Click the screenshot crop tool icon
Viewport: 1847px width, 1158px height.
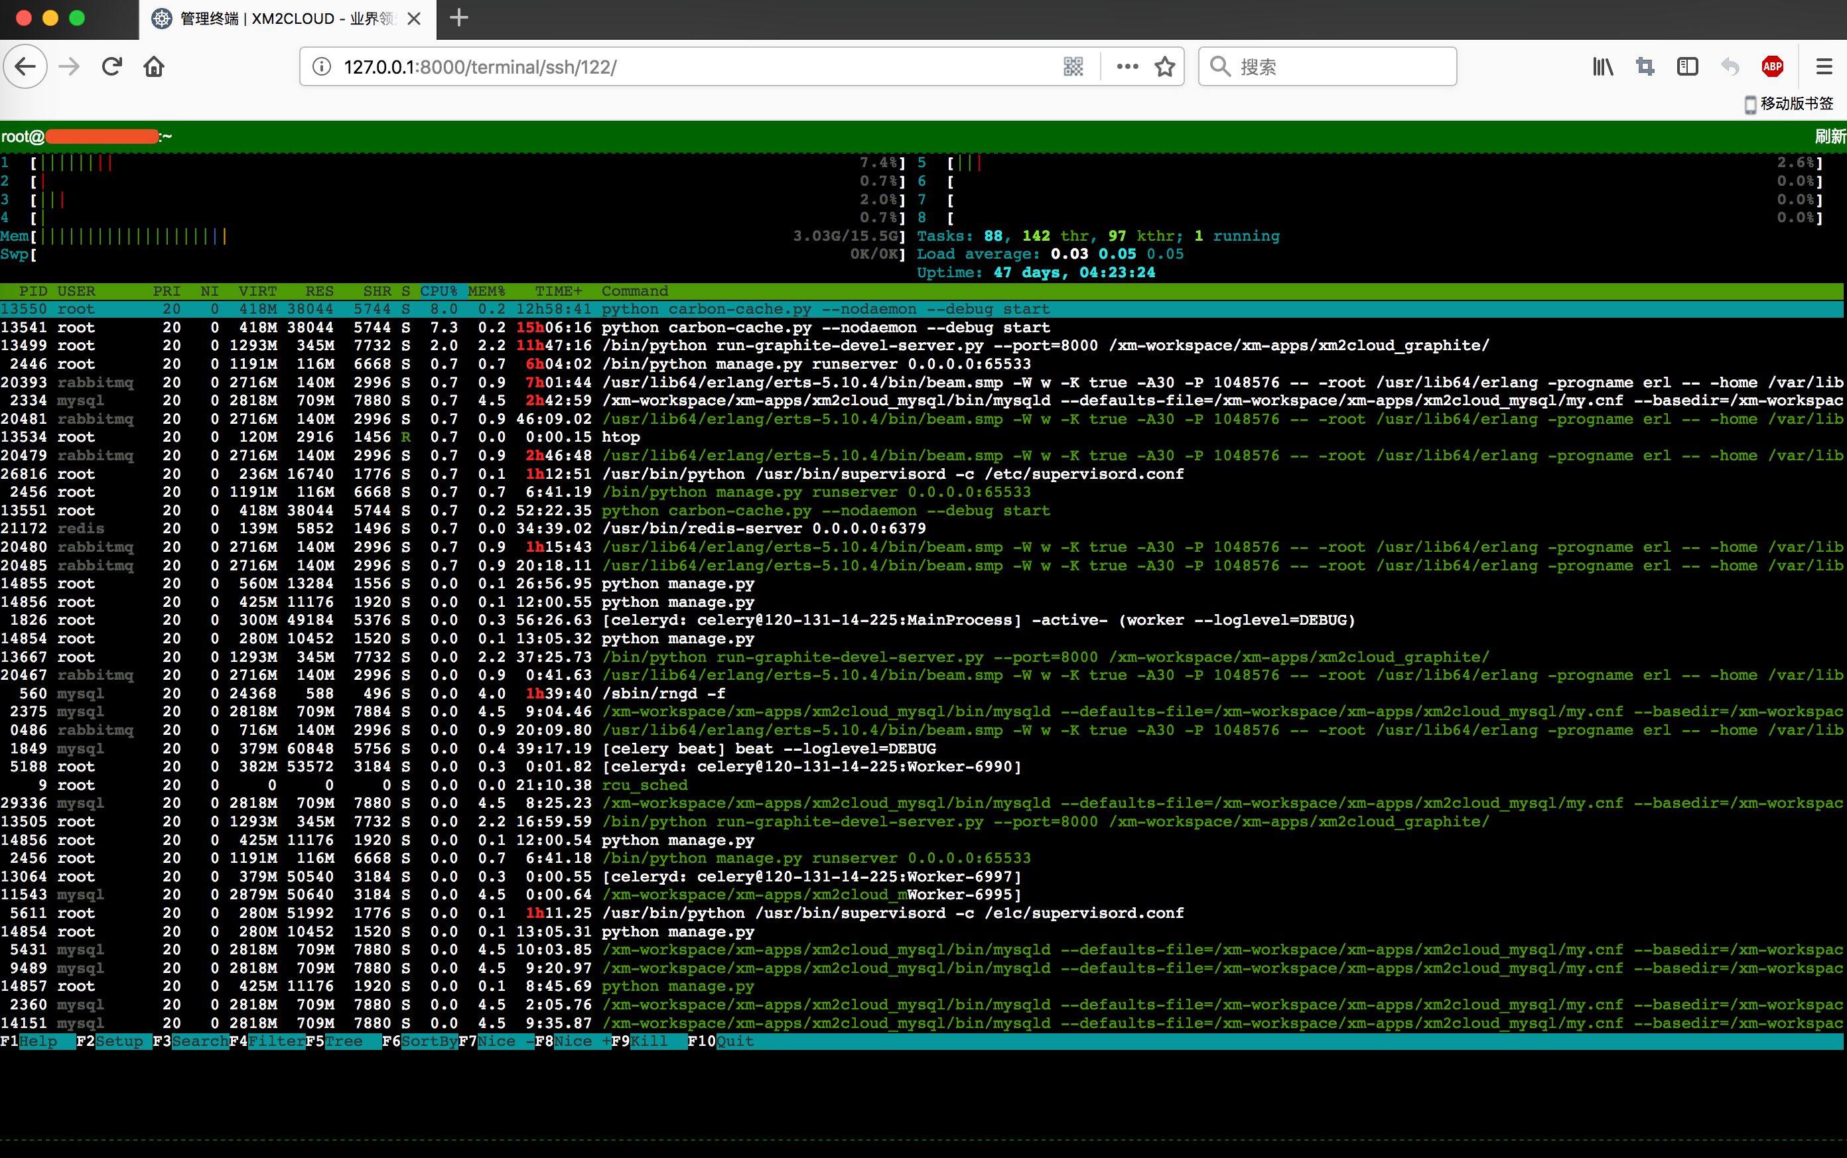pos(1645,66)
